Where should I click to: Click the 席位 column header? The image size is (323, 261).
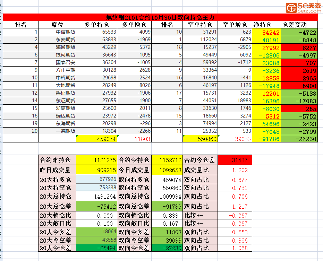tap(57, 25)
